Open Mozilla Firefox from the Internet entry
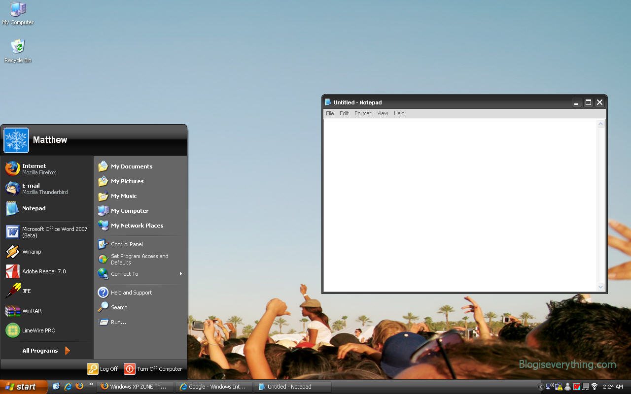Image resolution: width=631 pixels, height=394 pixels. tap(47, 169)
